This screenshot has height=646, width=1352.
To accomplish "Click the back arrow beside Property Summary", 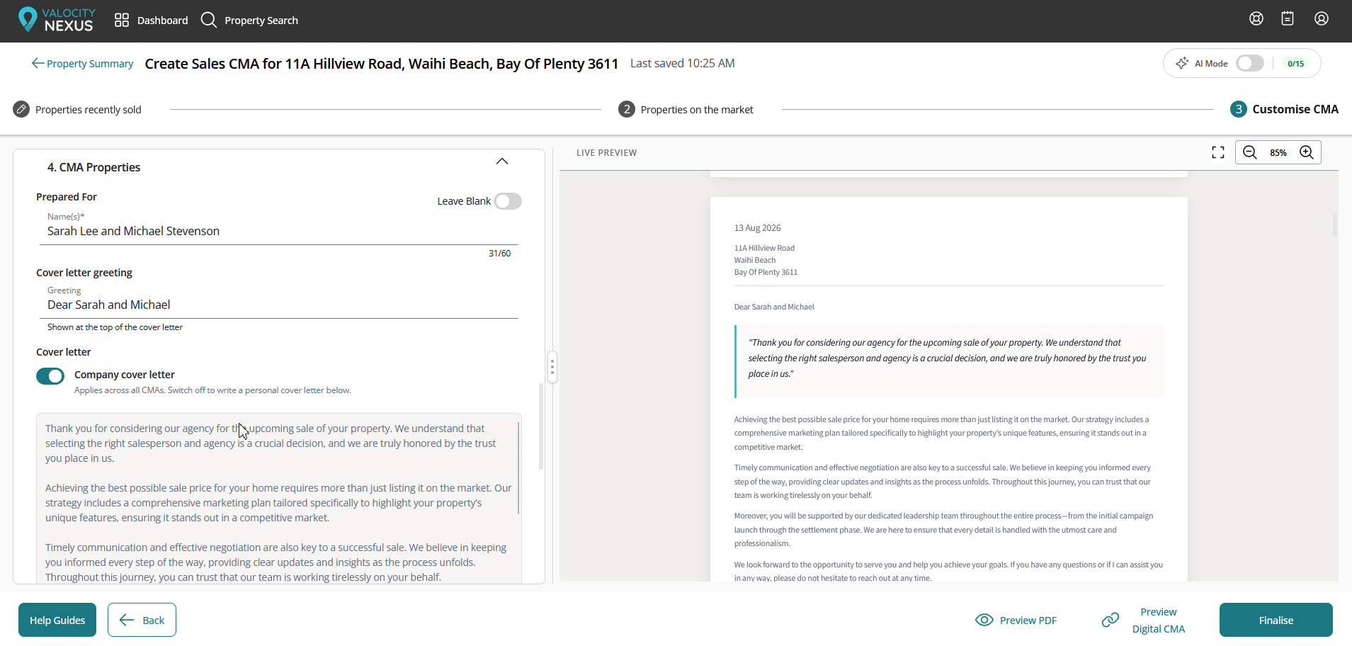I will click(x=38, y=63).
